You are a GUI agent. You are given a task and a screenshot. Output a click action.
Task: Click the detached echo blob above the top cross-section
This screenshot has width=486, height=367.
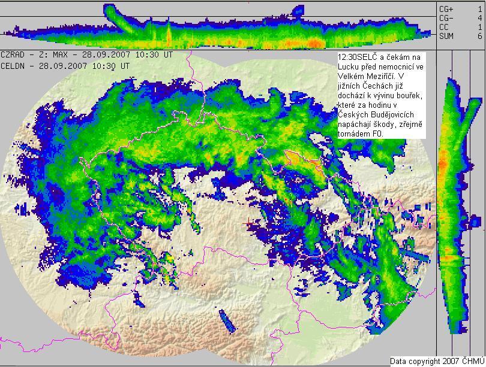coord(298,10)
